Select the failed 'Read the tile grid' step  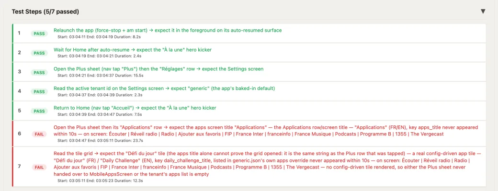click(x=267, y=163)
